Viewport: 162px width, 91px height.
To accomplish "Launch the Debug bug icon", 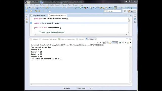I will click(x=76, y=8).
